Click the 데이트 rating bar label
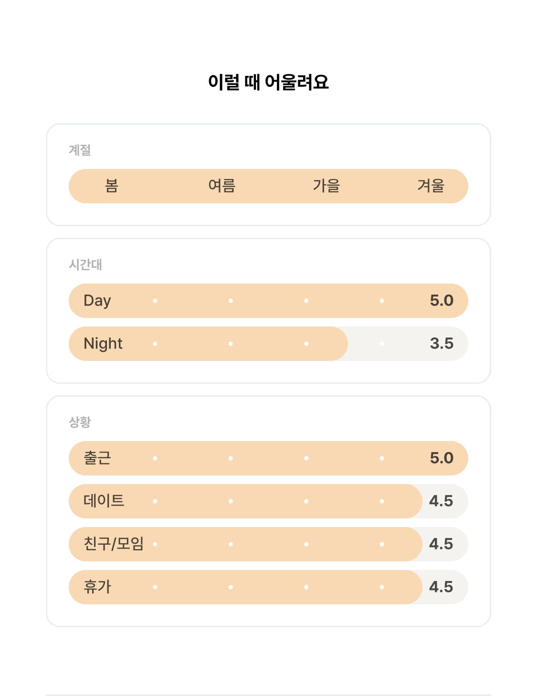 104,501
